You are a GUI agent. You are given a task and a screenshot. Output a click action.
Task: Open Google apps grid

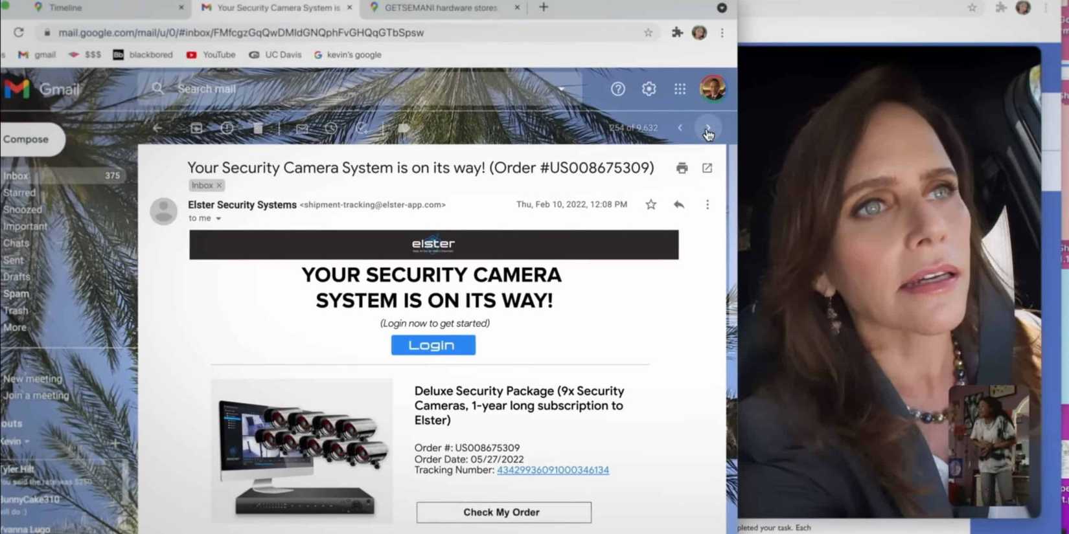coord(680,89)
